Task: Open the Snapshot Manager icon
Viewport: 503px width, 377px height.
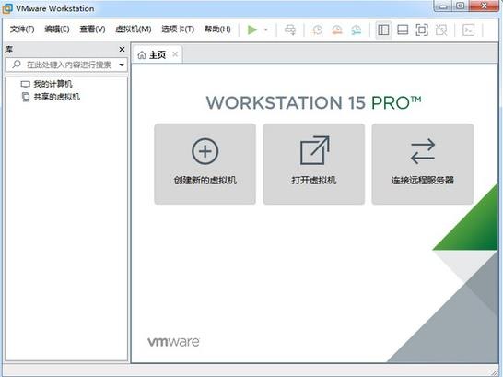Action: pyautogui.click(x=357, y=29)
